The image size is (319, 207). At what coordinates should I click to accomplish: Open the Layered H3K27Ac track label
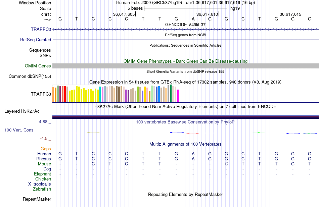click(22, 111)
